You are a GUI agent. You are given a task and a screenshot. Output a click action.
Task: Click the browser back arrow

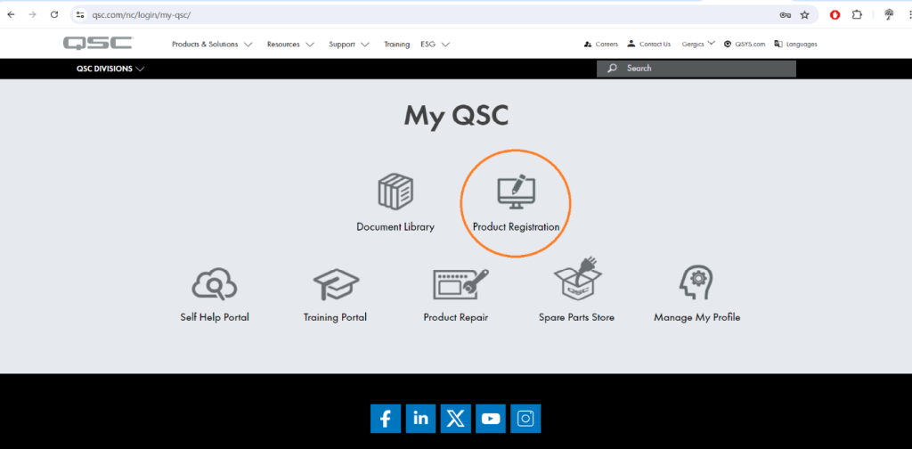[x=11, y=15]
